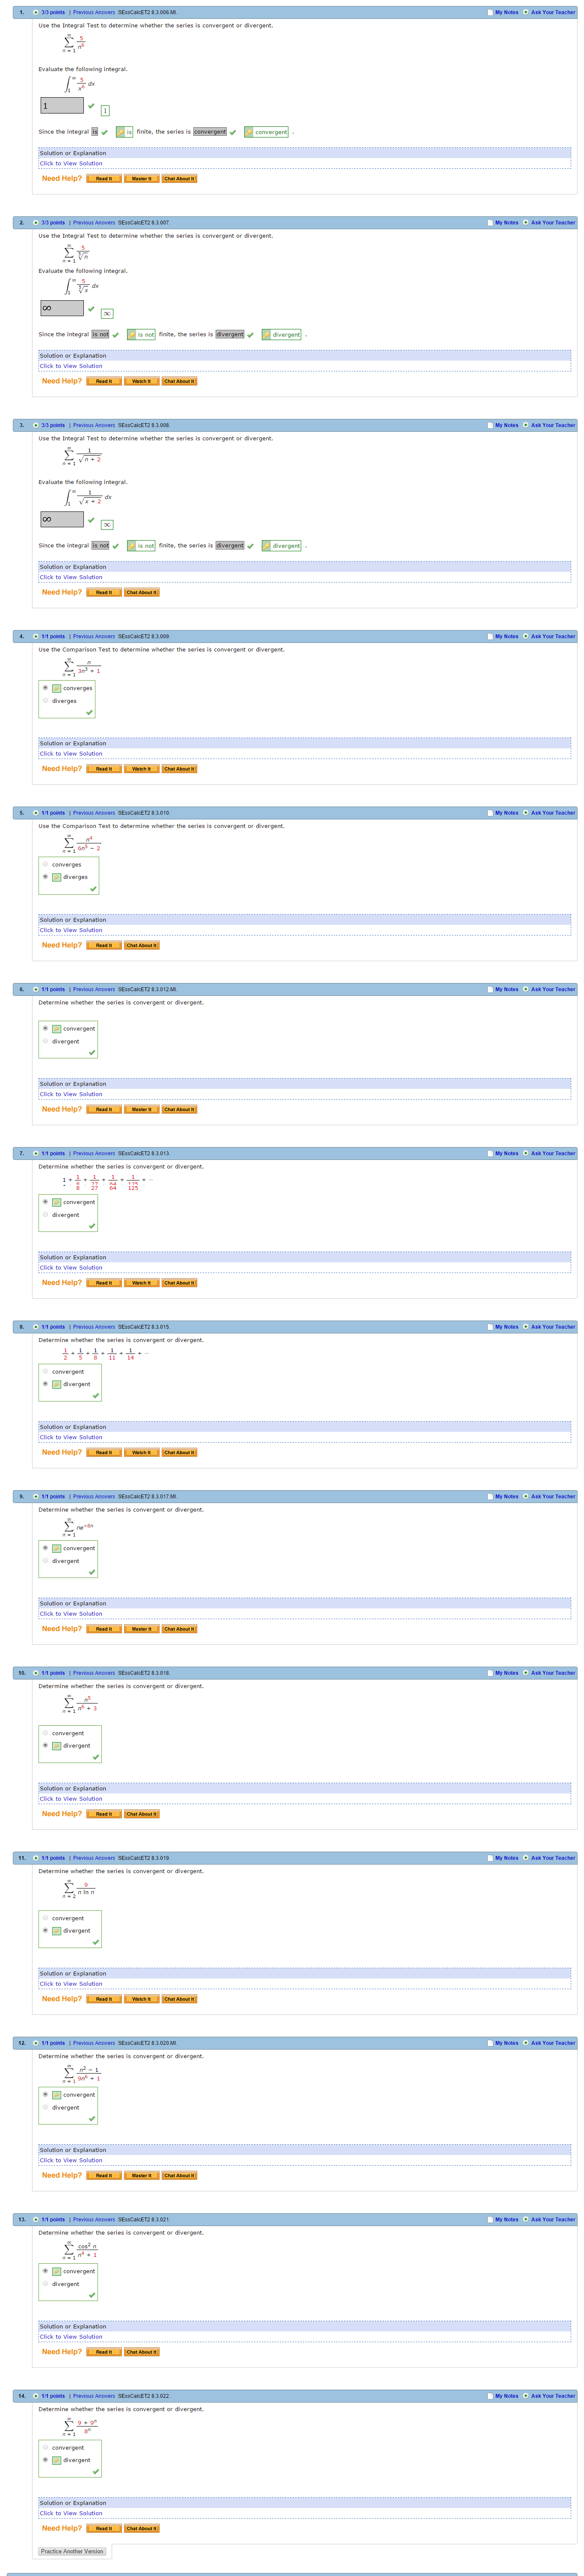The height and width of the screenshot is (2576, 584).
Task: Expand the points details toggle on question 10
Action: coord(36,1673)
